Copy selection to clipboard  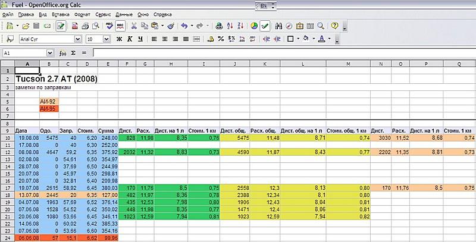[145, 26]
